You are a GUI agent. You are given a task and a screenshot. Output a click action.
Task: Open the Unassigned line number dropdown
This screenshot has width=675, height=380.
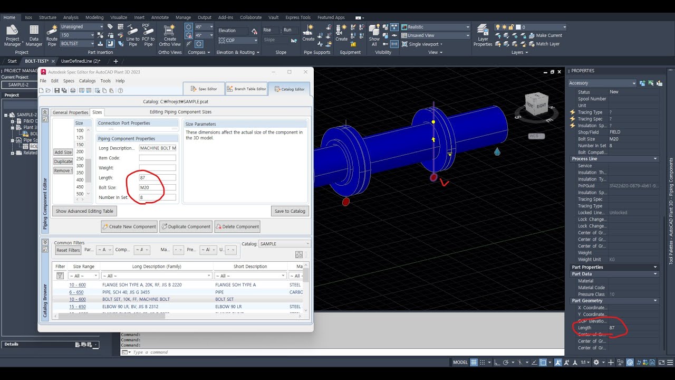(x=82, y=26)
